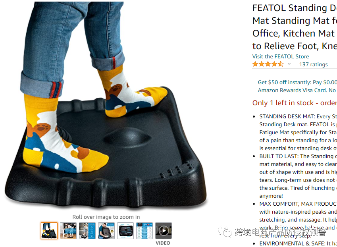Show fifth thumbnail with labeled mat diagram
The image size is (337, 247).
pos(125,231)
